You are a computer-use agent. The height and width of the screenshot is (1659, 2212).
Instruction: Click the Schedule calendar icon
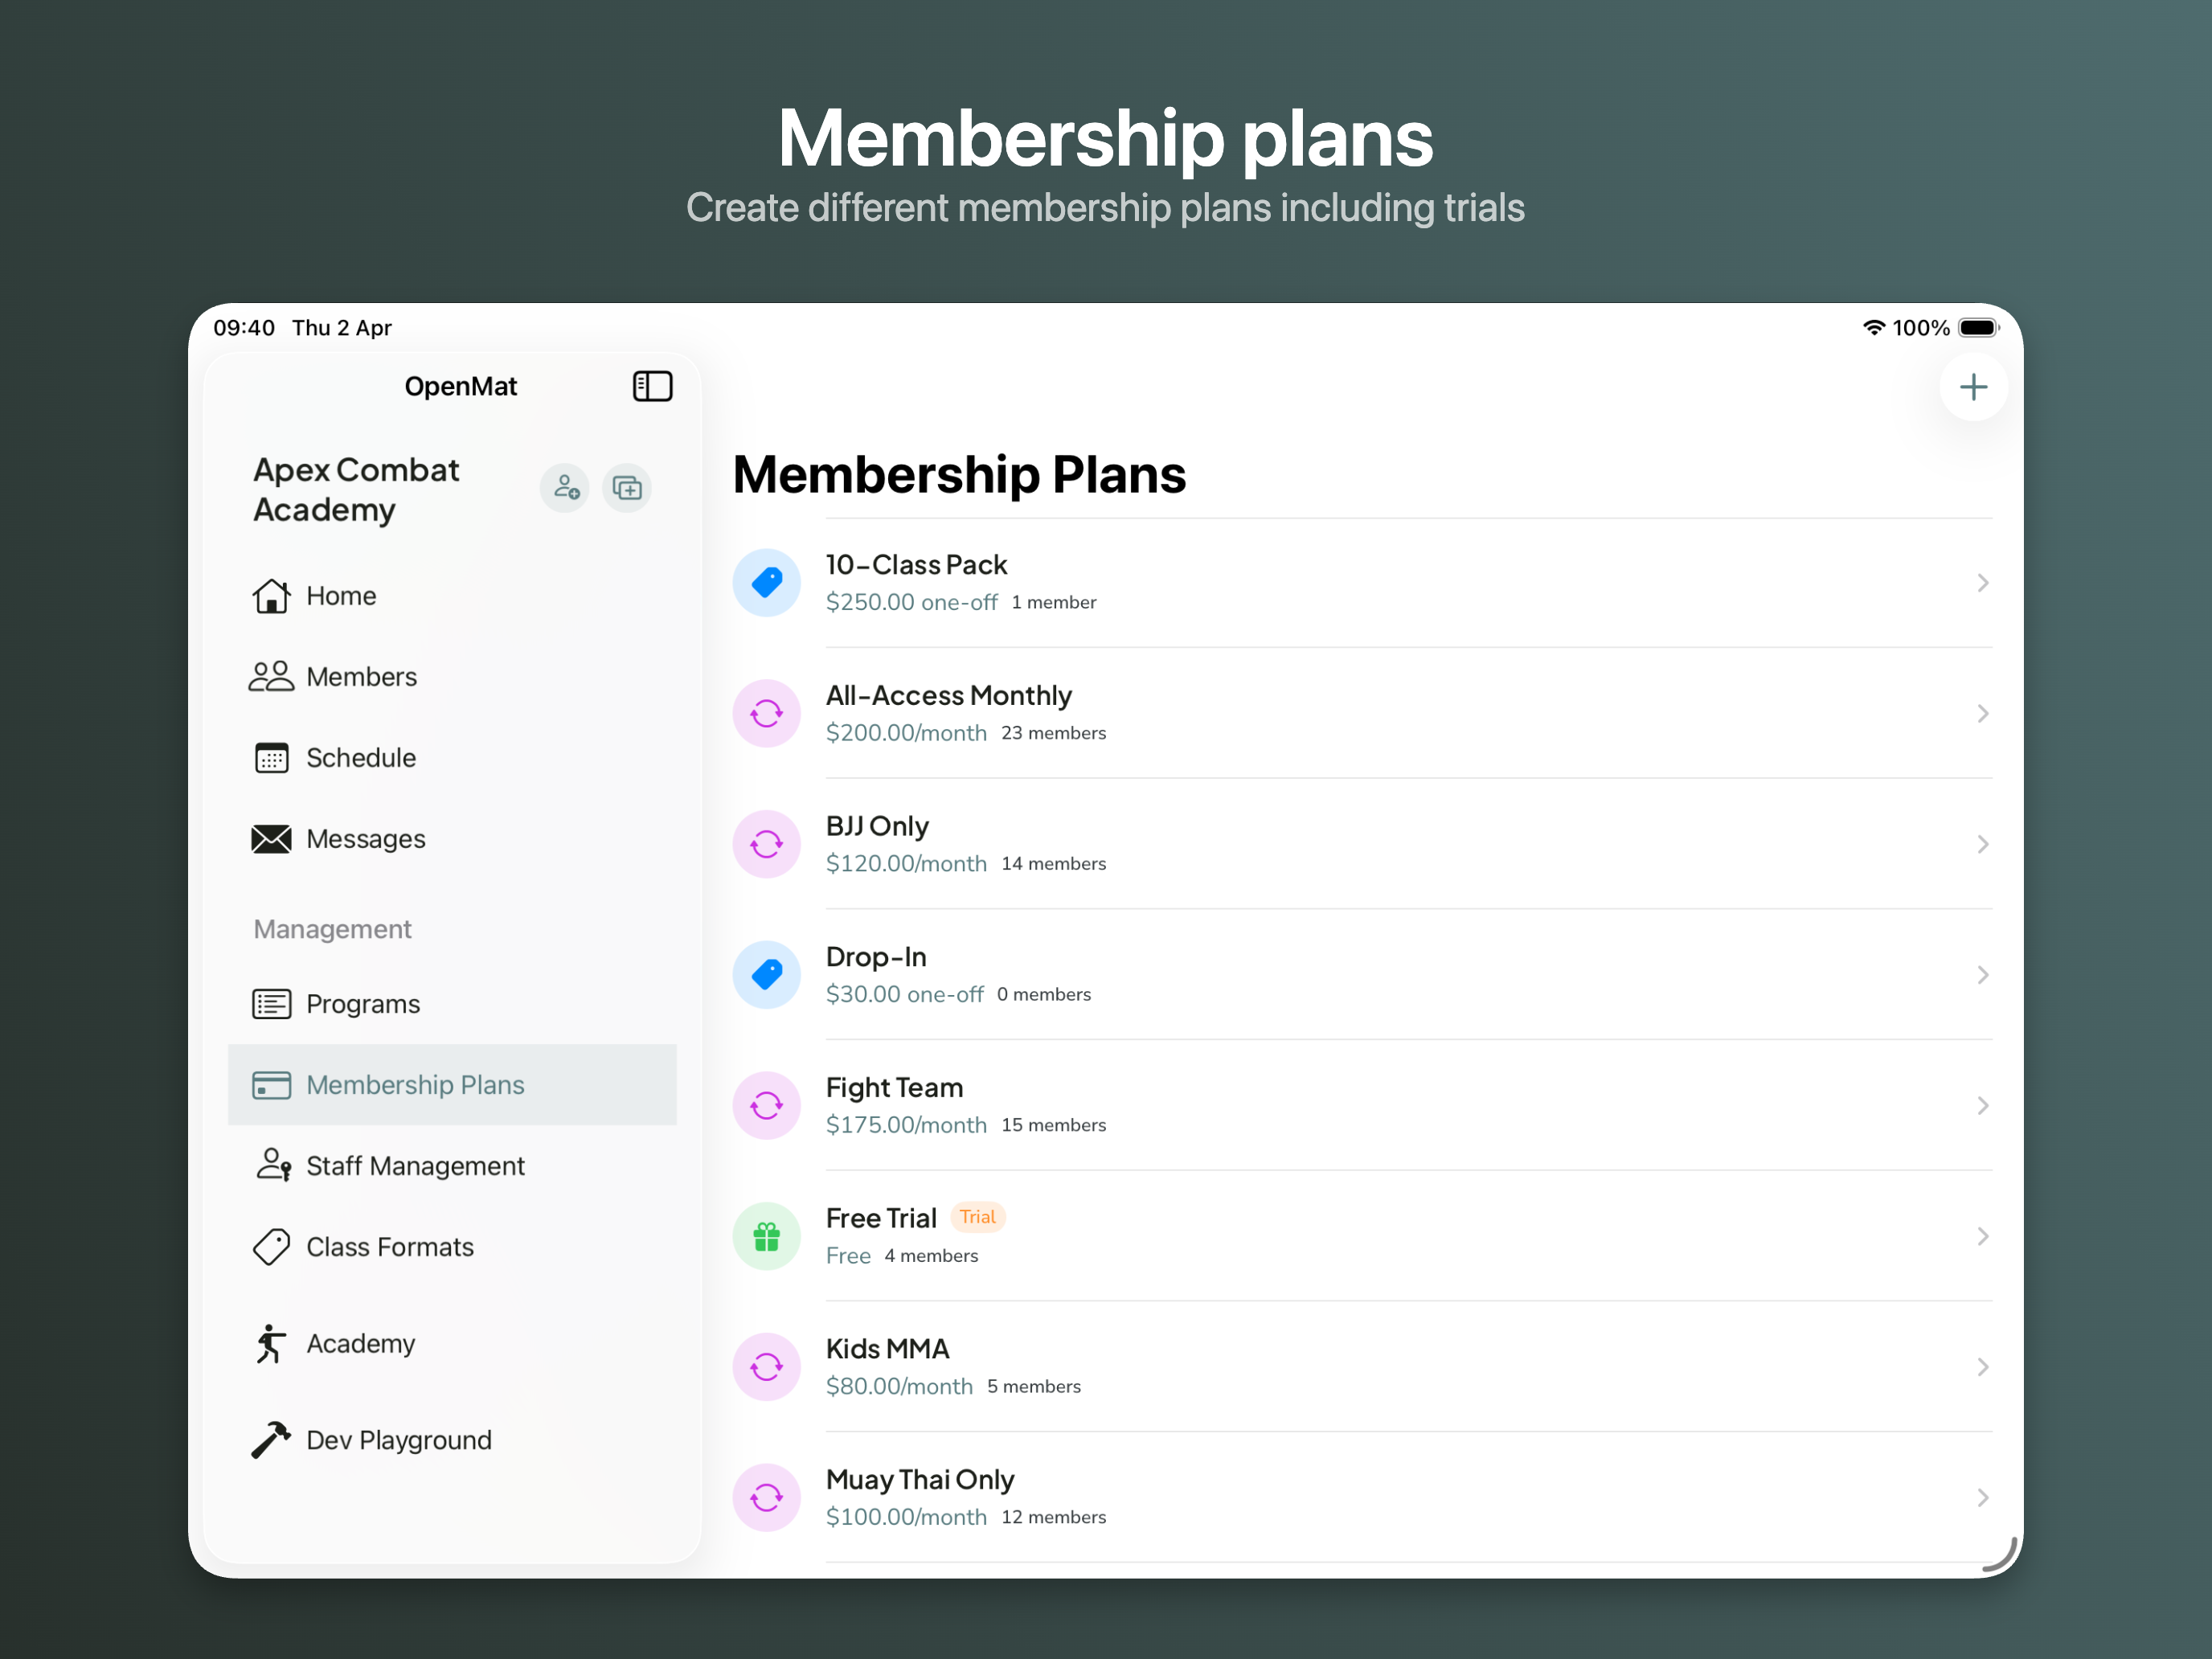coord(271,758)
